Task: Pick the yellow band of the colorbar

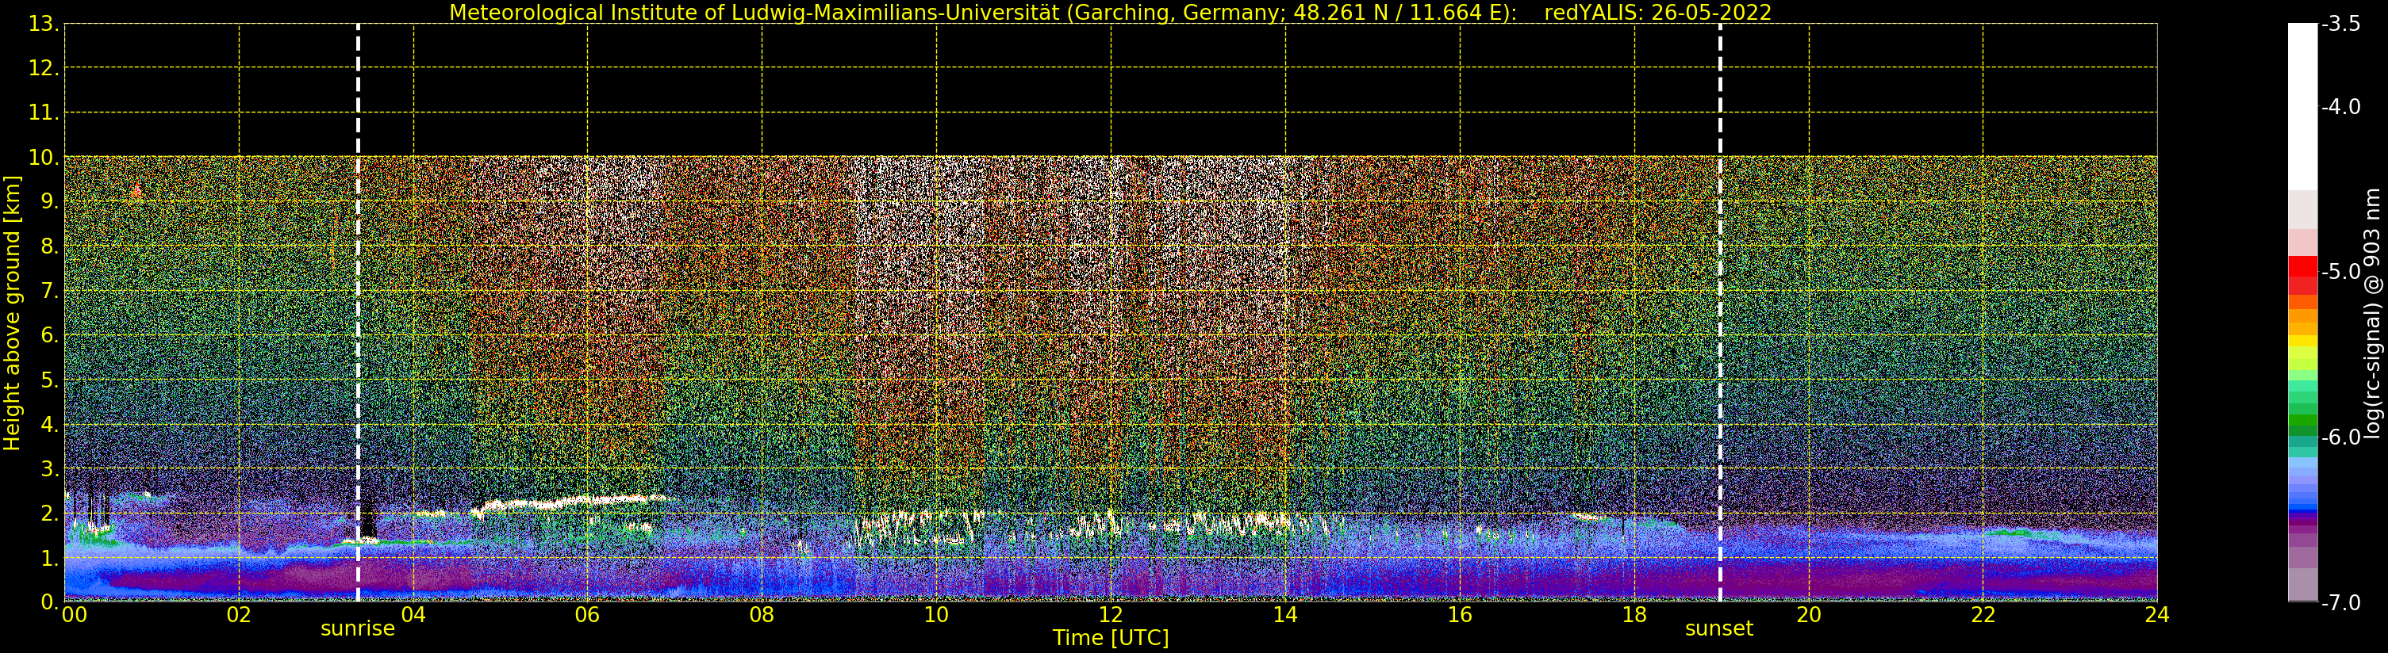Action: 2302,341
